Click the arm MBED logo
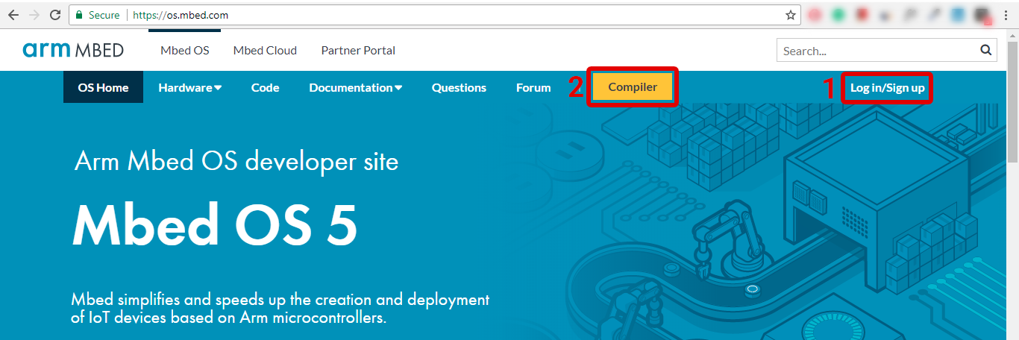The image size is (1019, 340). coord(73,50)
